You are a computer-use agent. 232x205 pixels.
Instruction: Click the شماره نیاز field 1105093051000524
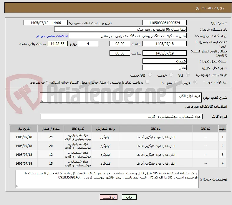(x=165, y=23)
